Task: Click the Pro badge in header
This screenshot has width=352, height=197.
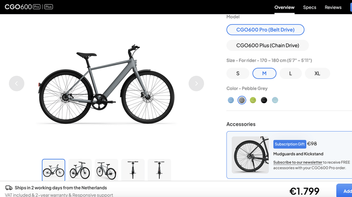Action: (37, 7)
